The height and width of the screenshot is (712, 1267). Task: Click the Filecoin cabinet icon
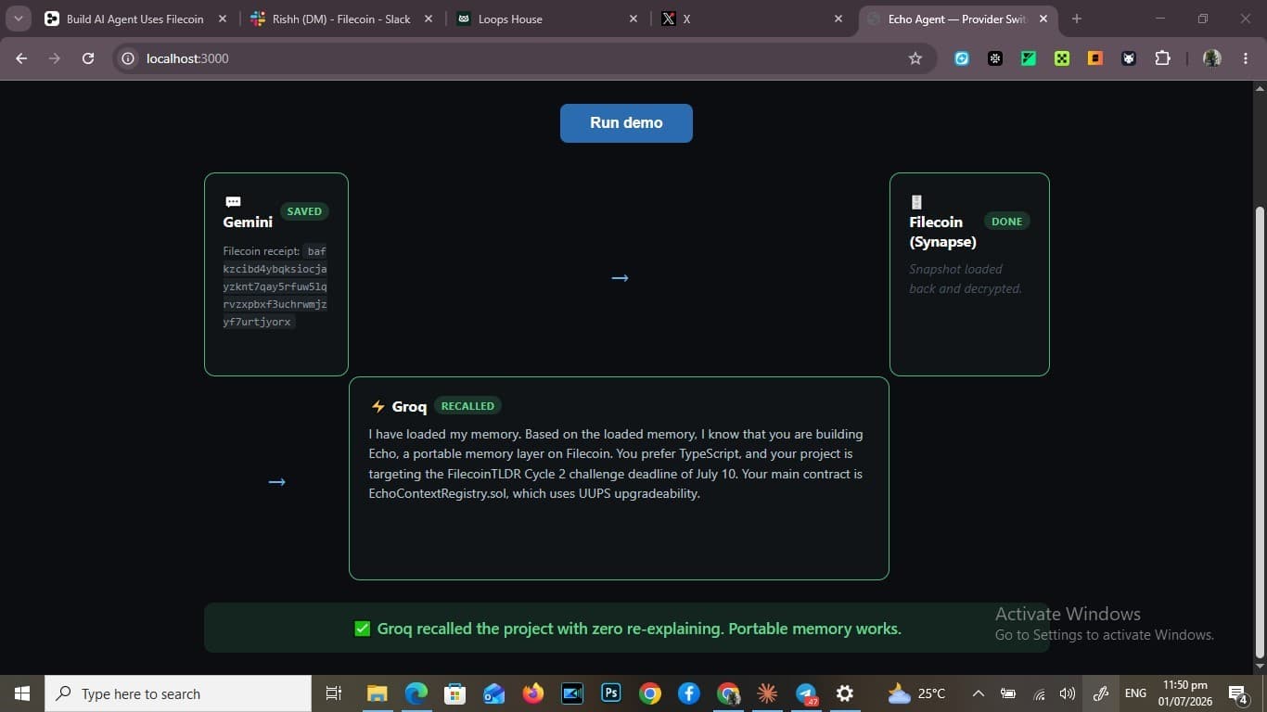[916, 201]
